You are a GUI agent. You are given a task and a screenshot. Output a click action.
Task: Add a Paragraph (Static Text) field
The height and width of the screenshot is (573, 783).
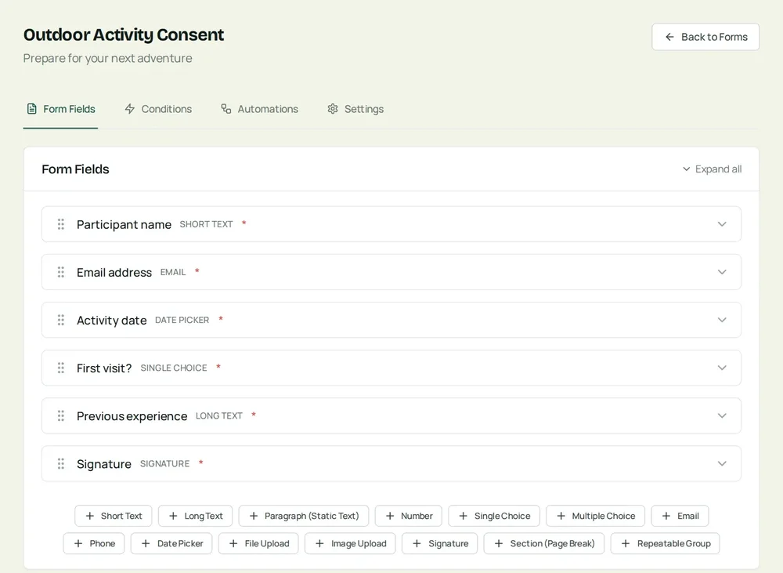pyautogui.click(x=304, y=516)
